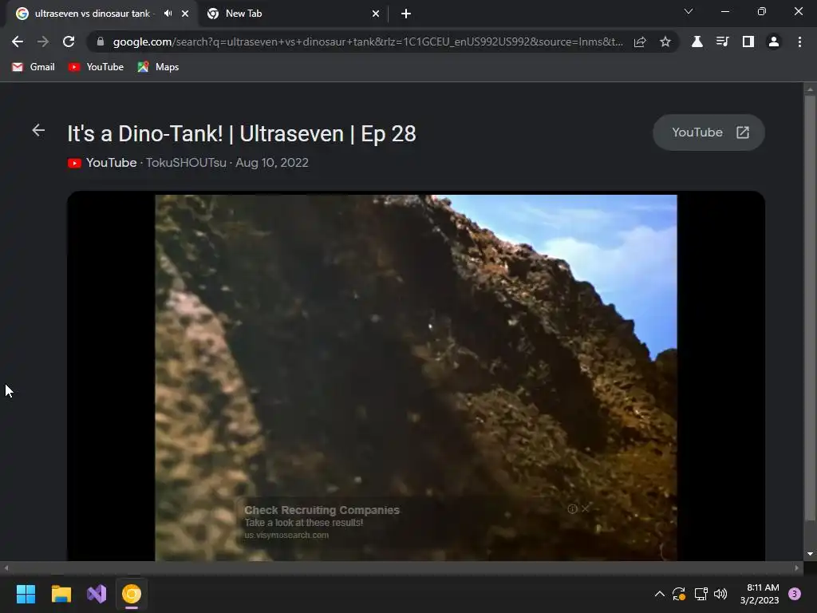Viewport: 817px width, 613px height.
Task: Toggle the Chrome side panel
Action: click(748, 42)
